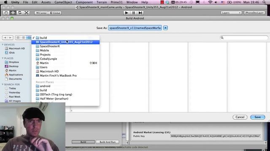Image resolution: width=270 pixels, height=151 pixels.
Task: Open the iPhoneDevLayout layout dropdown
Action: coord(254,13)
